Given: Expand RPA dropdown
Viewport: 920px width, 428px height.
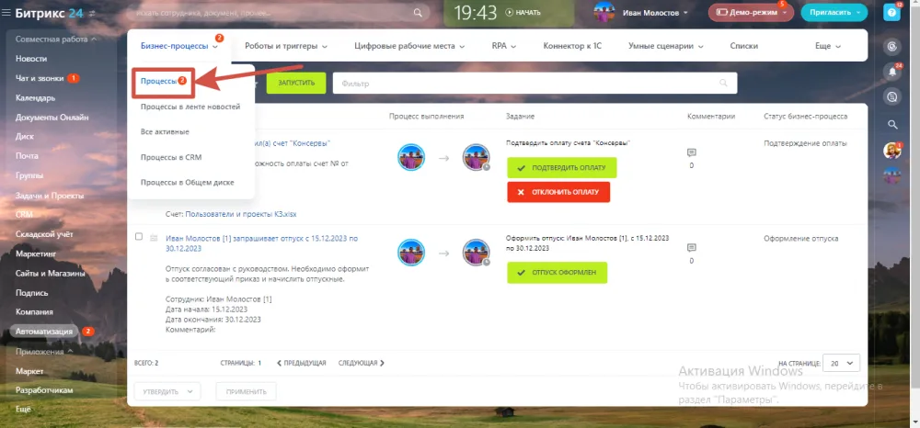Looking at the screenshot, I should tap(504, 46).
